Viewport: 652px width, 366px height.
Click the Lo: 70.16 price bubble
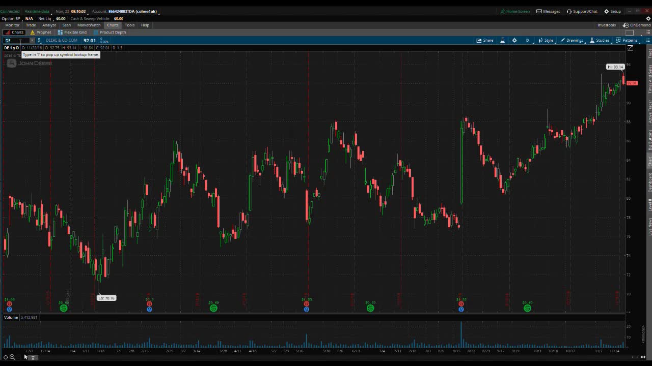pos(106,298)
